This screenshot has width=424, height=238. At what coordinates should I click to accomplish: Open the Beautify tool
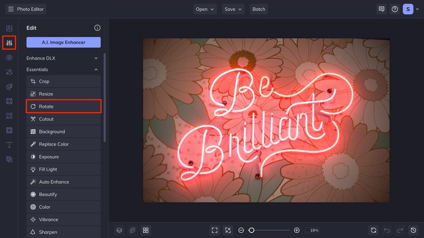coord(63,195)
